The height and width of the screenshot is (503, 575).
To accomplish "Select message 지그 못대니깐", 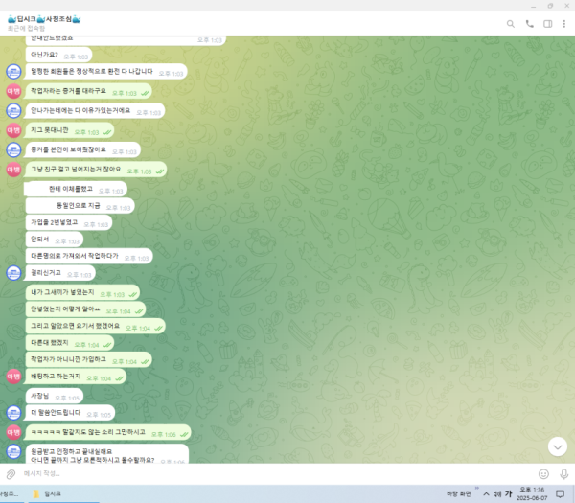I will [x=69, y=130].
